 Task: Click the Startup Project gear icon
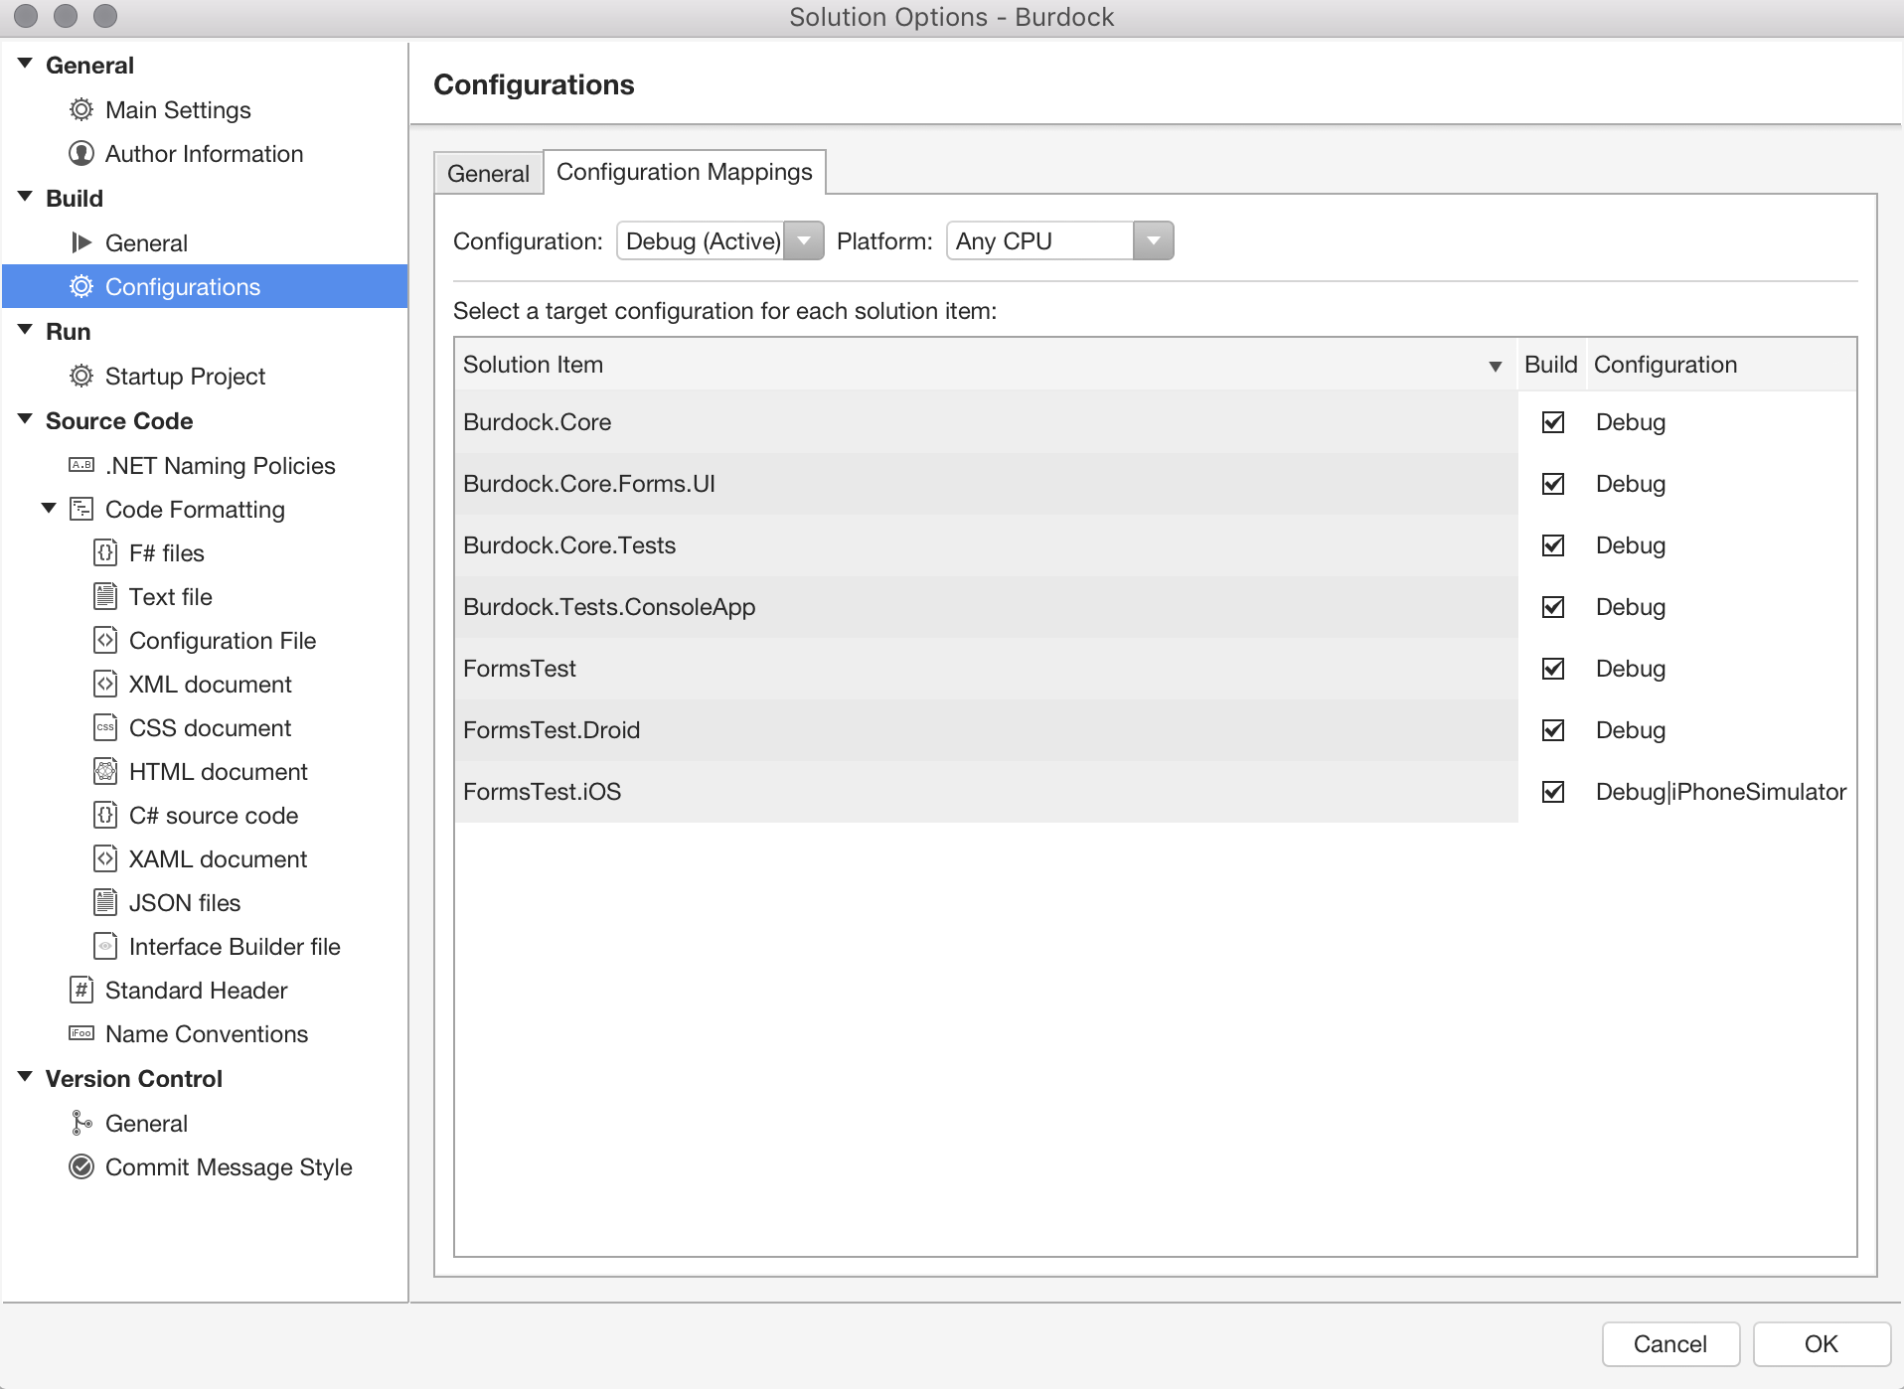(x=81, y=376)
